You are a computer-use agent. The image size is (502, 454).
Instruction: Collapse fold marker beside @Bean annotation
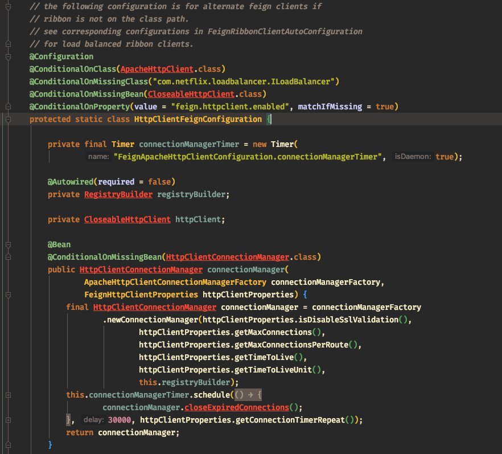click(x=9, y=244)
